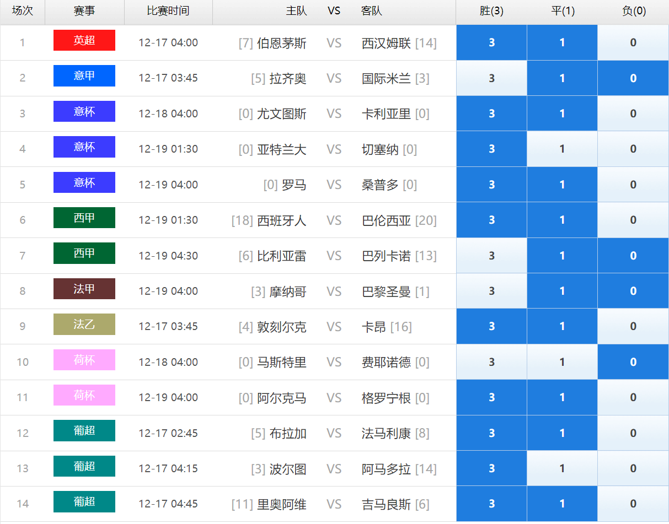Toggle win (3) for 阿尔克马 vs 格罗宁根

click(x=491, y=397)
